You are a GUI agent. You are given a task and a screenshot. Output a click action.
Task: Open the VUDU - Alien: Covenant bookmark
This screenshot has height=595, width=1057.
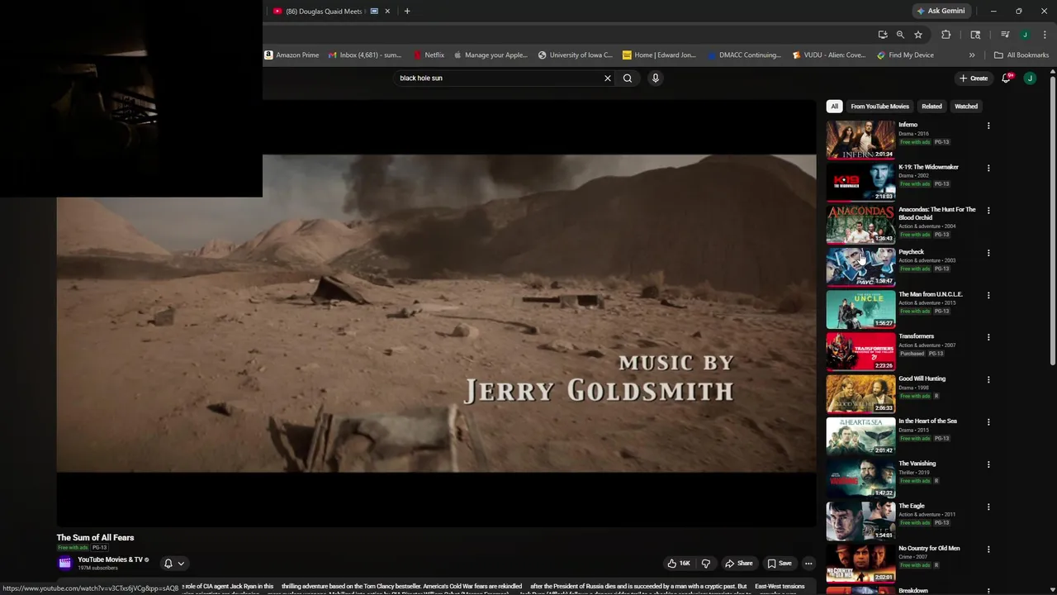(828, 55)
